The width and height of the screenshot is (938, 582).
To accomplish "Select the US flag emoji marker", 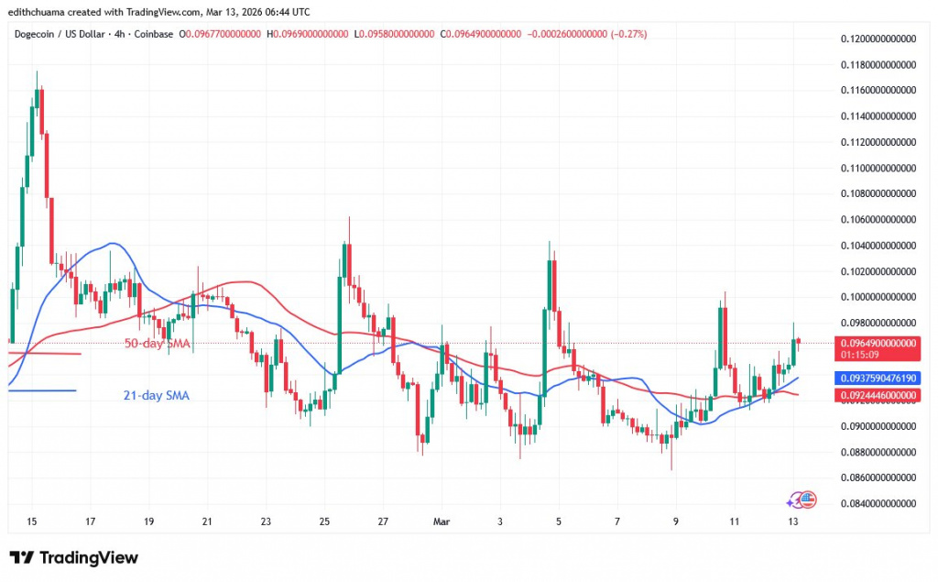I will click(x=807, y=499).
